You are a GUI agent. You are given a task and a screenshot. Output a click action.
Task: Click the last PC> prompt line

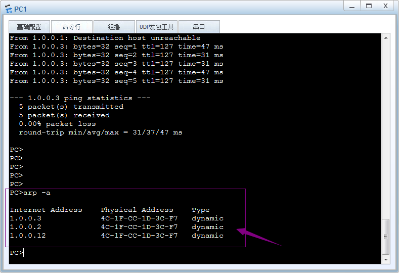click(x=17, y=253)
